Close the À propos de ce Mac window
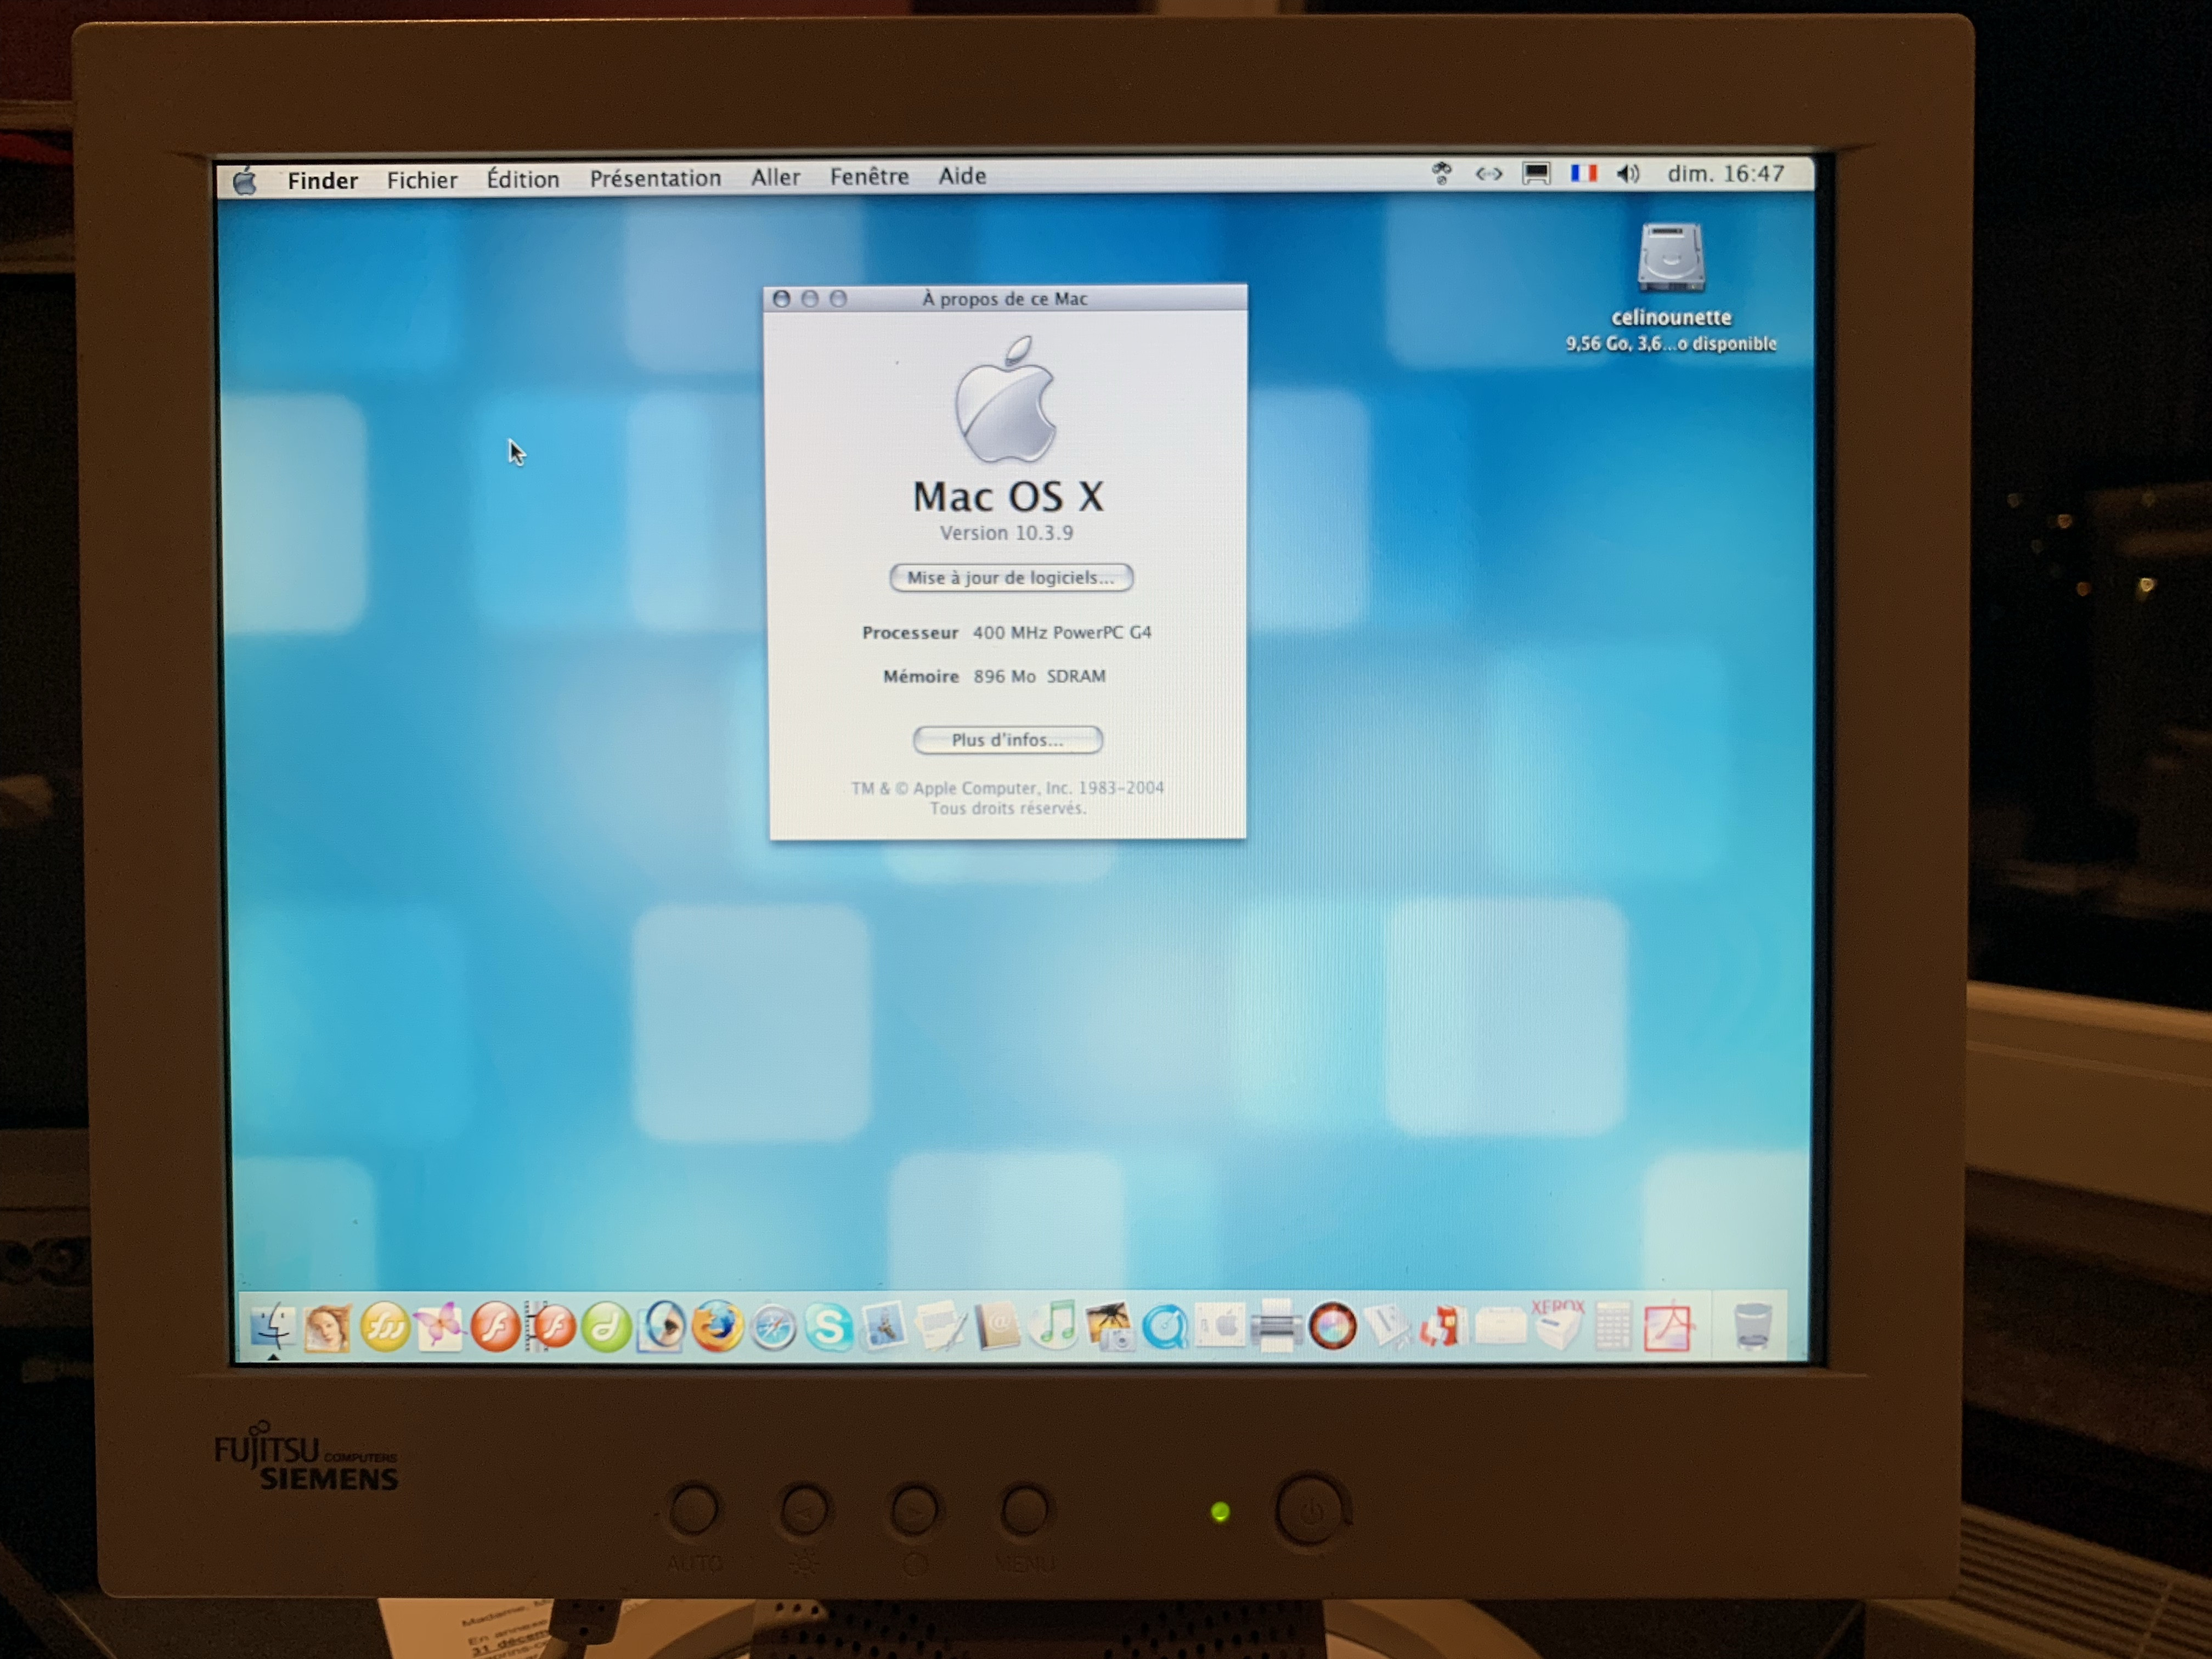Image resolution: width=2212 pixels, height=1659 pixels. coord(782,298)
